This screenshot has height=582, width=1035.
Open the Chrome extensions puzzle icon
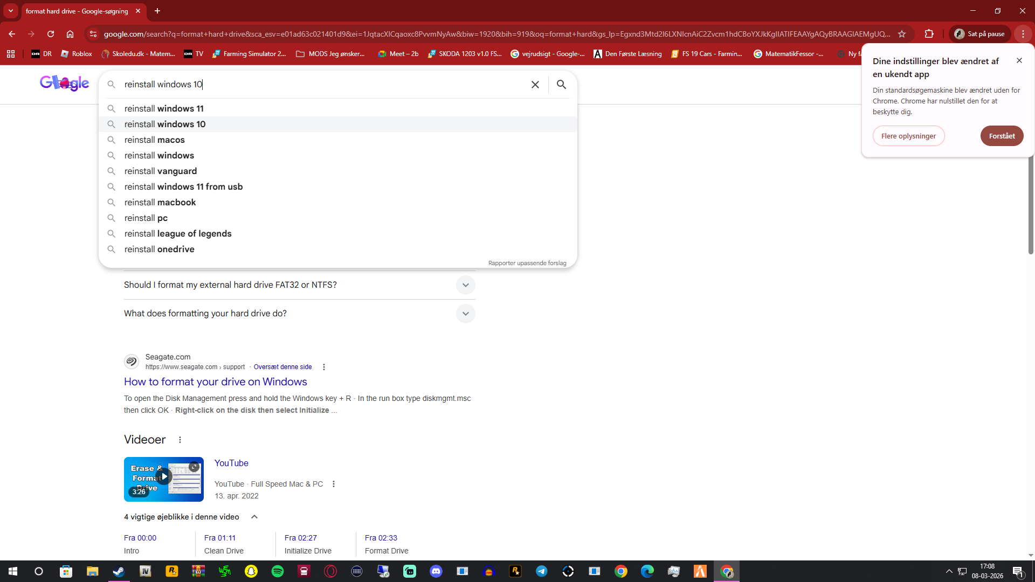[929, 34]
